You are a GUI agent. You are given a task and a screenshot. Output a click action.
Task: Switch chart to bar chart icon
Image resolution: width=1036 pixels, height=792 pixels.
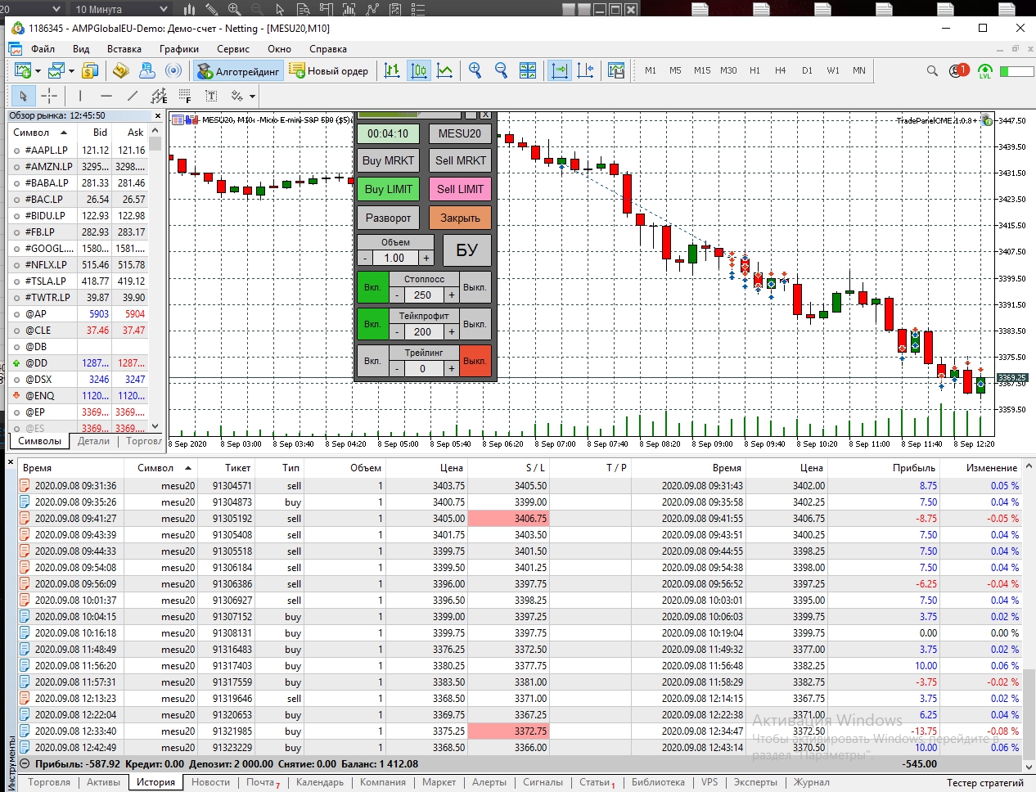click(392, 71)
